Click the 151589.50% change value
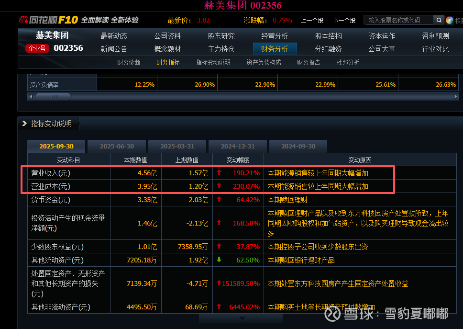This screenshot has height=329, width=463. tap(241, 284)
